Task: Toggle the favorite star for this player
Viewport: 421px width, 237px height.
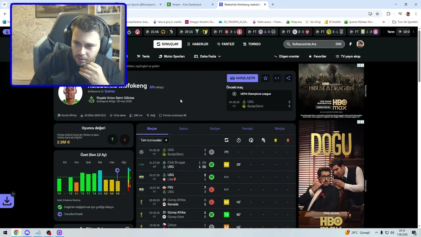Action: 265,78
